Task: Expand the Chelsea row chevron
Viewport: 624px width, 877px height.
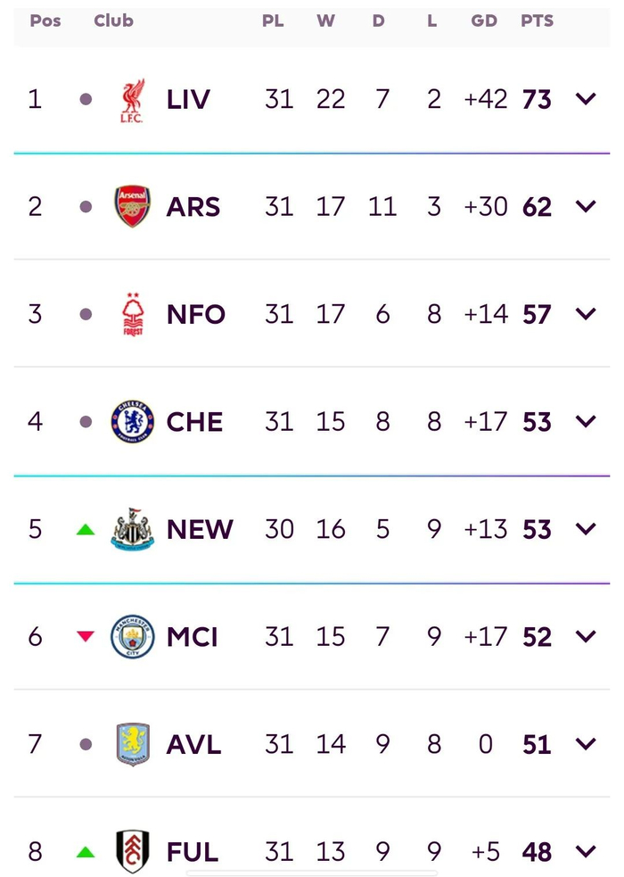Action: click(x=586, y=422)
